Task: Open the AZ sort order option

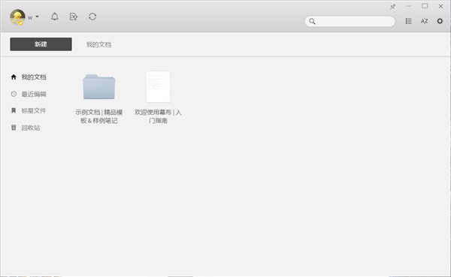Action: (x=424, y=21)
